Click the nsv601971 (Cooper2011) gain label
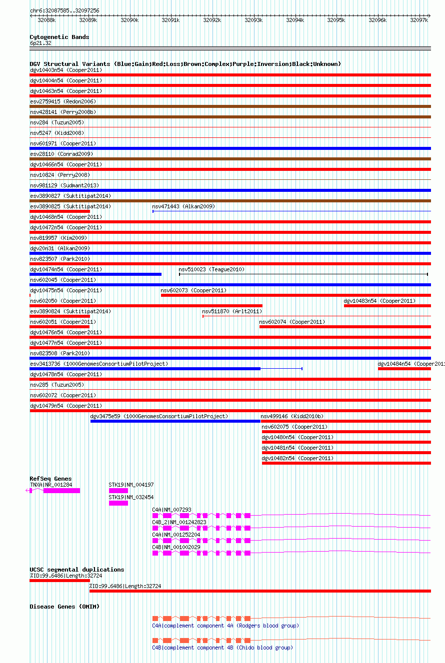Screen dimensions: 445x663 pyautogui.click(x=63, y=143)
